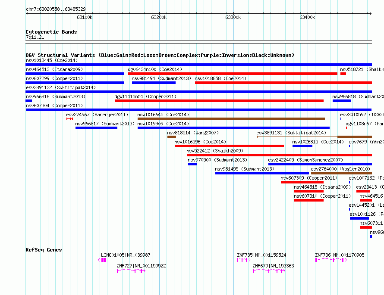
Task: Click nsv1016645 (Coe2014) brown complex bar
Action: [231, 119]
